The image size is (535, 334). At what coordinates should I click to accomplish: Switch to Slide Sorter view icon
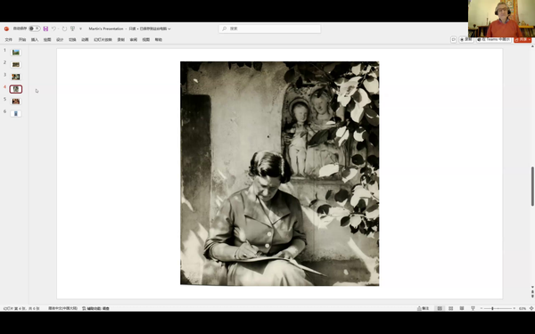pyautogui.click(x=450, y=308)
